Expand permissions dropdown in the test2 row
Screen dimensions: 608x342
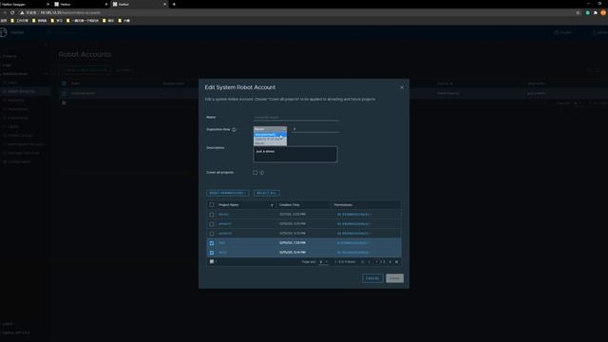click(x=353, y=253)
